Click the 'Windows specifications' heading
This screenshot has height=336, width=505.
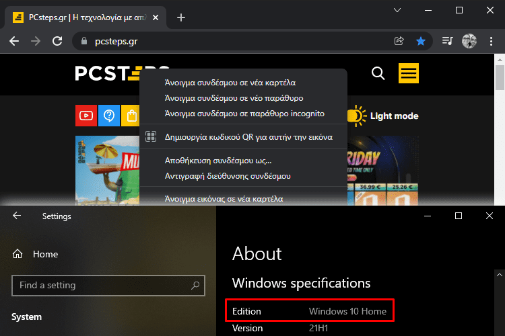(x=301, y=284)
